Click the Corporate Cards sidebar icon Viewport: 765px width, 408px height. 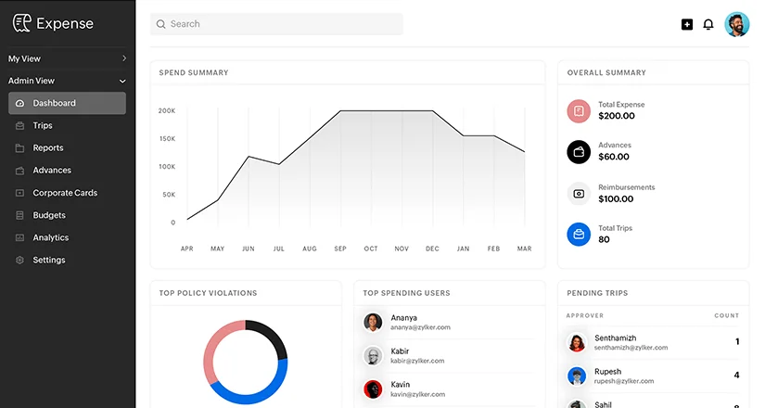coord(20,193)
